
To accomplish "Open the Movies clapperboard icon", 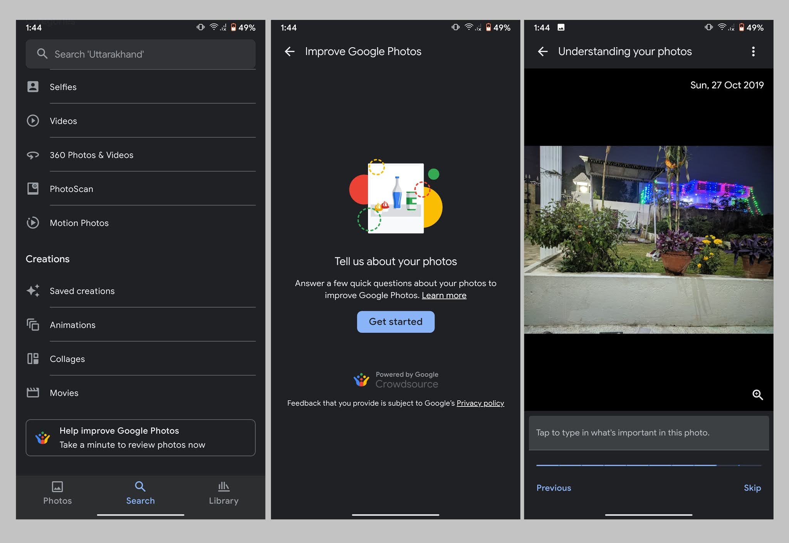I will pos(33,393).
